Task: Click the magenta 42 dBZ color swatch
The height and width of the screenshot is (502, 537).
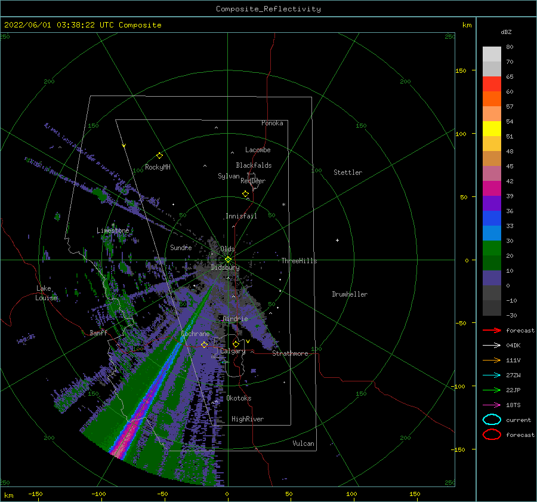Action: click(492, 188)
